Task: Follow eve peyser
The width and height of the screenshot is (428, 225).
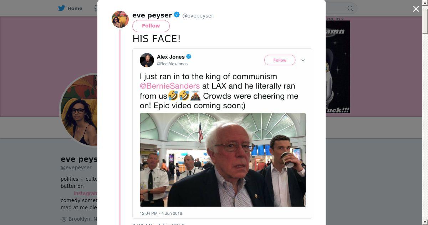Action: tap(151, 26)
